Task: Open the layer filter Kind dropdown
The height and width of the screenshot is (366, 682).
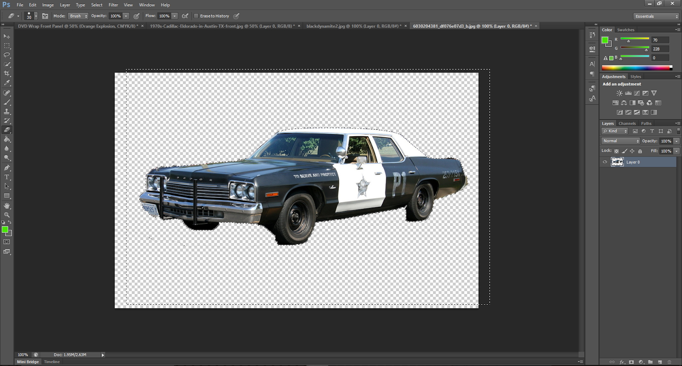Action: [615, 131]
